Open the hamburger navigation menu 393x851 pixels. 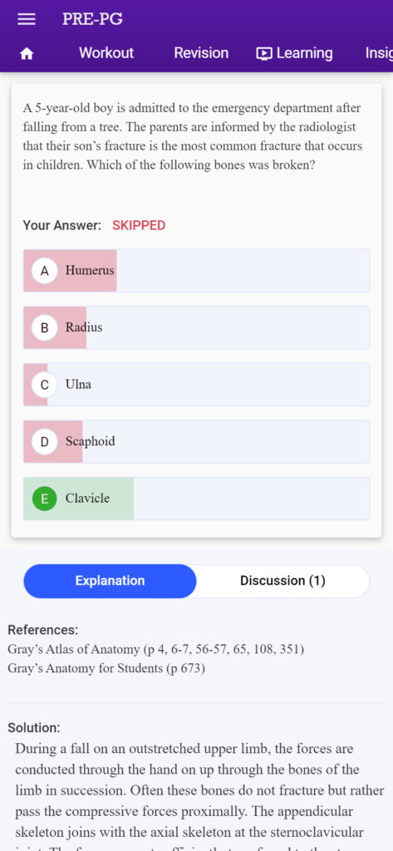(x=27, y=19)
